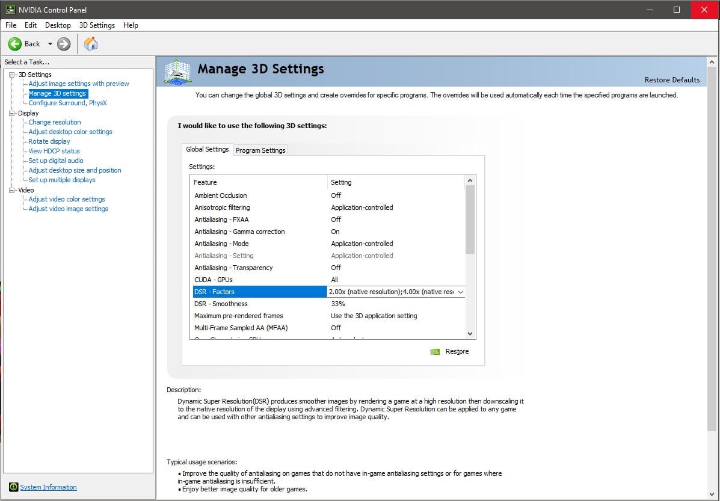Select Maximum pre-rendered frames row

[328, 316]
